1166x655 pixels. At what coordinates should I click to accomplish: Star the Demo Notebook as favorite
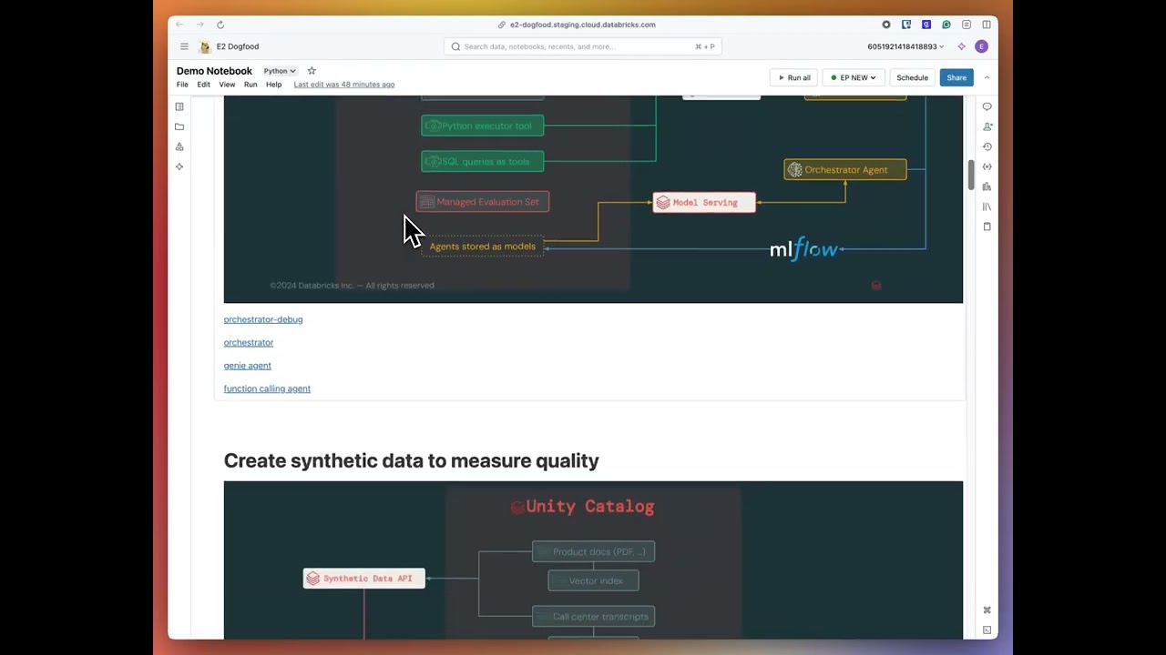[312, 71]
